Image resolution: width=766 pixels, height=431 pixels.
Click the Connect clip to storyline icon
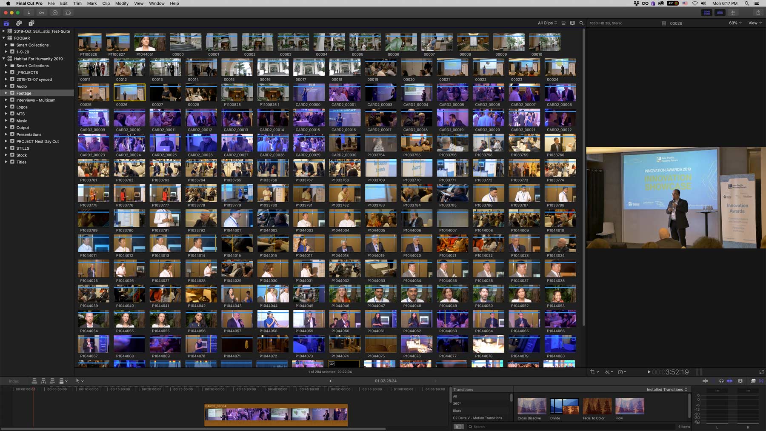(34, 381)
